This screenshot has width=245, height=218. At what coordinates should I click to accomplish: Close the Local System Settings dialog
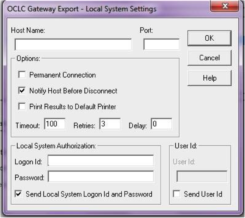[x=225, y=6]
